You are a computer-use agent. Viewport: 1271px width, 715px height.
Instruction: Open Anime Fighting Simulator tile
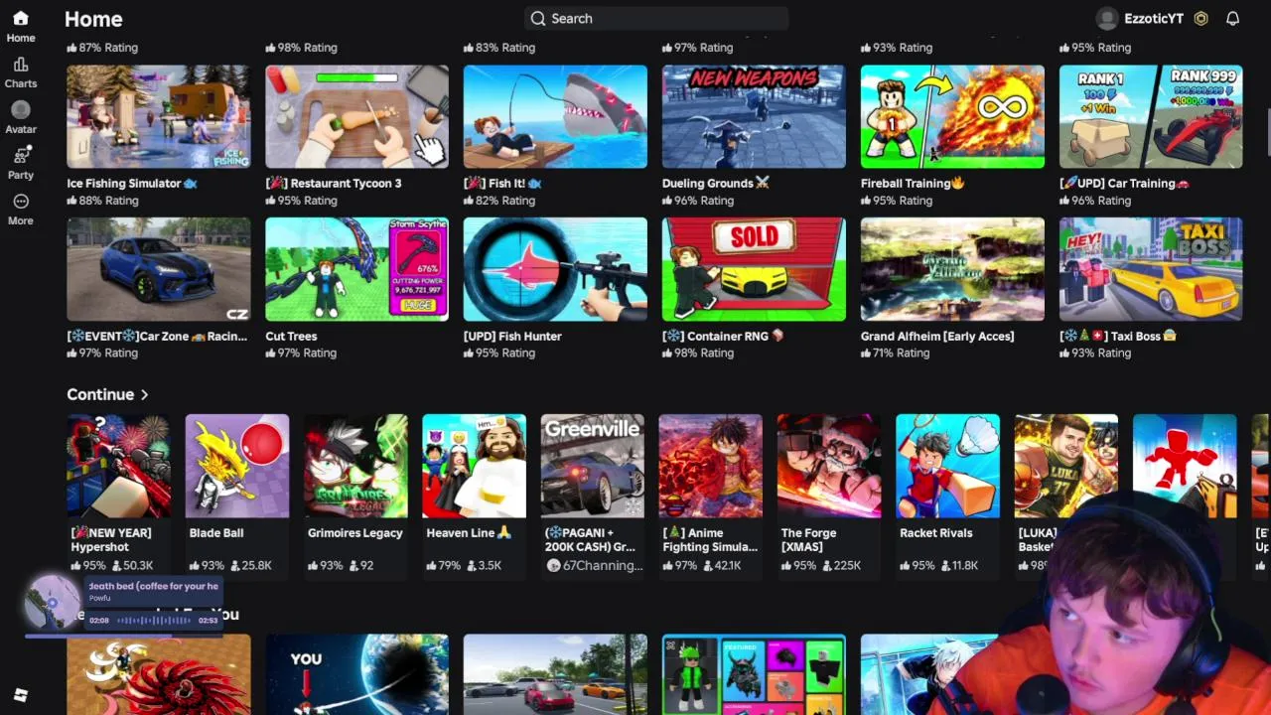point(711,466)
